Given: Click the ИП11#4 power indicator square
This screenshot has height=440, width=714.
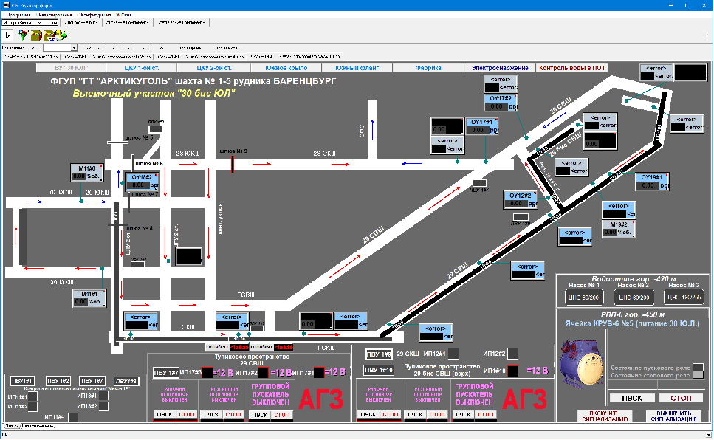Looking at the screenshot, I should pos(72,417).
